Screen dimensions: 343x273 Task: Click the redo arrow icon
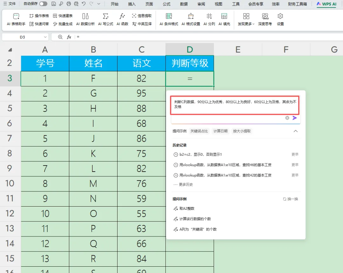(x=91, y=4)
